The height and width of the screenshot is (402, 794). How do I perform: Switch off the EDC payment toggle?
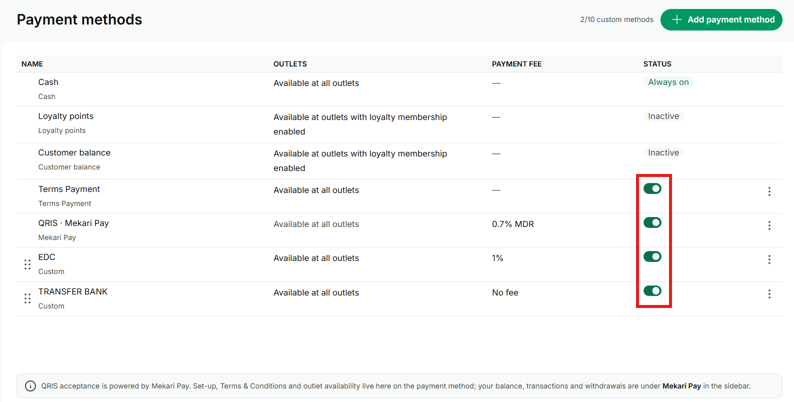tap(652, 256)
